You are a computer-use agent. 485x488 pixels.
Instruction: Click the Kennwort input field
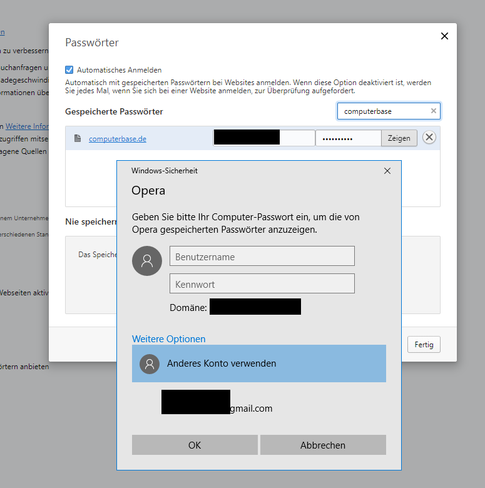(x=262, y=283)
